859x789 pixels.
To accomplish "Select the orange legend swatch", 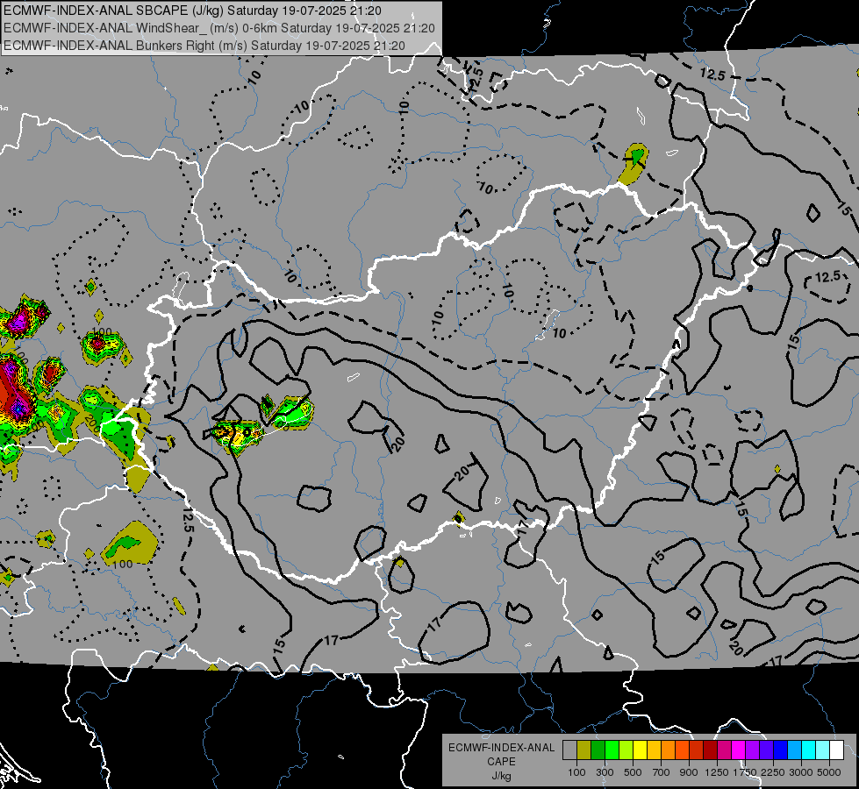I will (x=668, y=750).
